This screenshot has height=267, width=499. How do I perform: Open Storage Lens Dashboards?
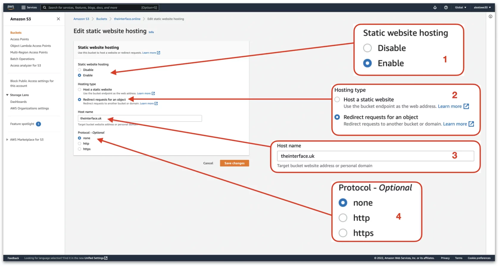coord(18,102)
